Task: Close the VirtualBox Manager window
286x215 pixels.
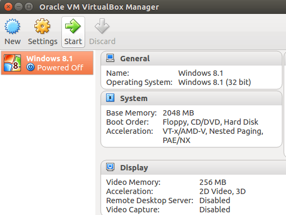Action: (x=8, y=7)
